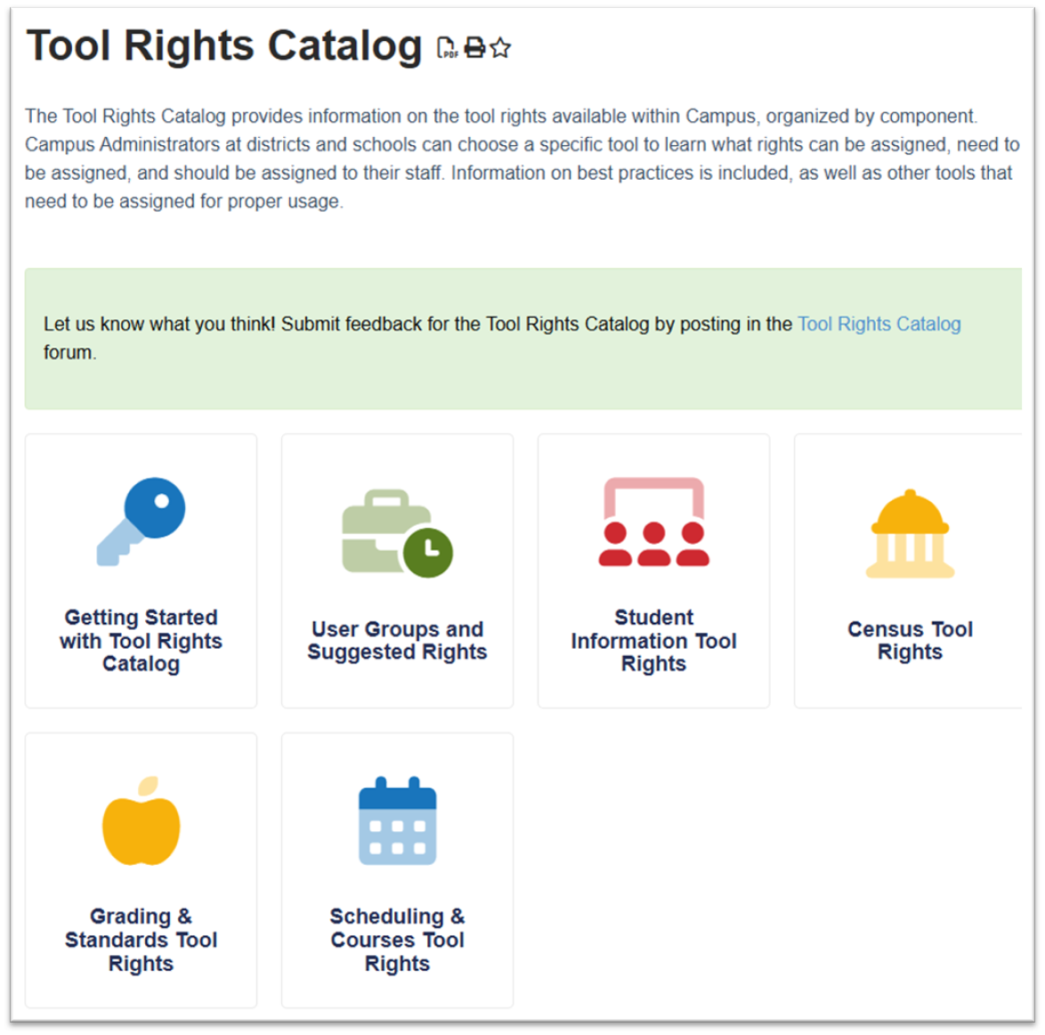Export page as PDF icon
1045x1035 pixels.
(447, 48)
